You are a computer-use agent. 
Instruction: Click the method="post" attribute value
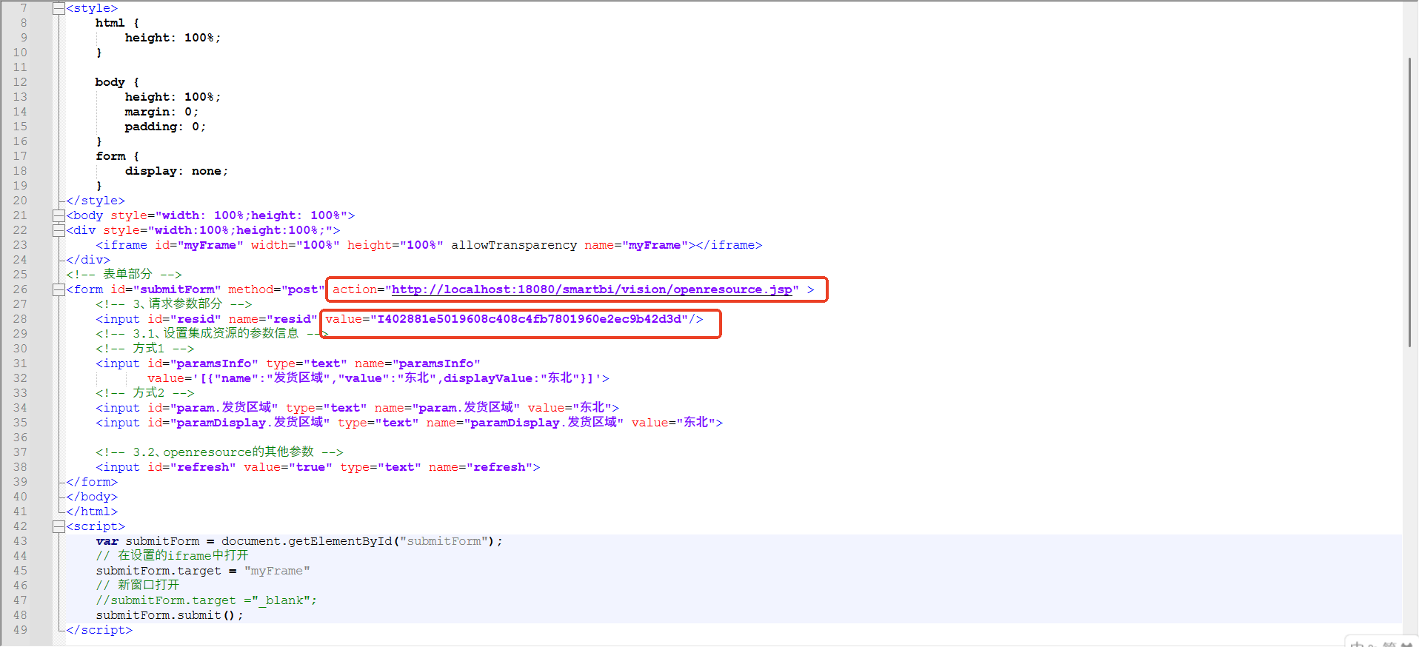(302, 289)
